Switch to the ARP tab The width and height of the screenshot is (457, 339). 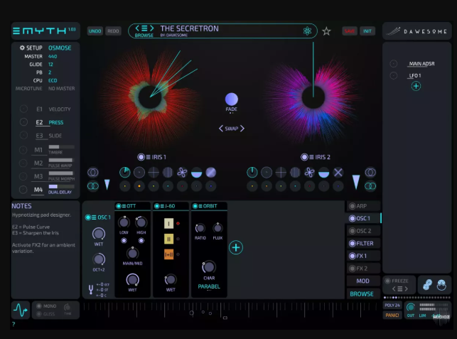pyautogui.click(x=363, y=206)
